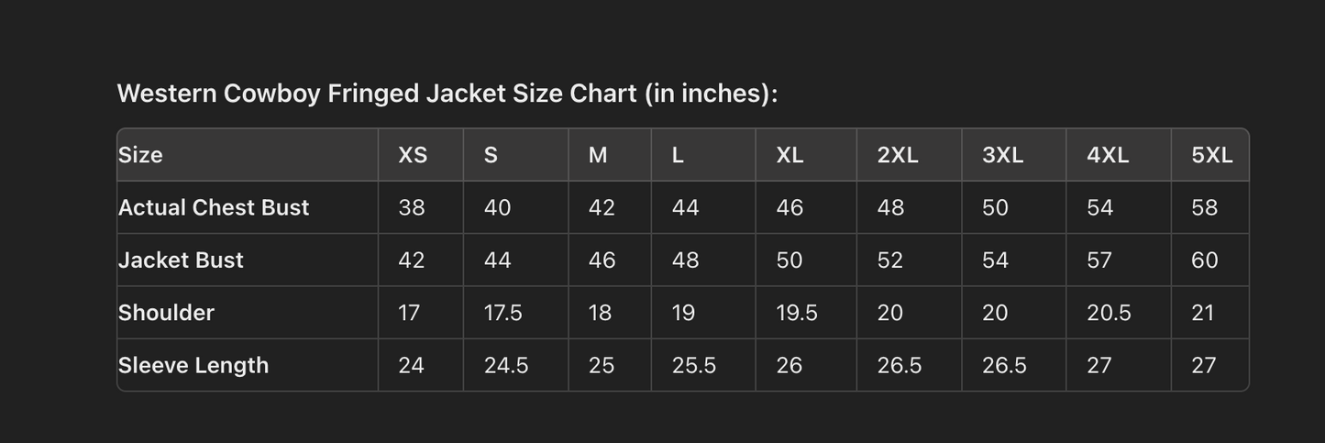The height and width of the screenshot is (443, 1325).
Task: Select the 3XL size column header
Action: click(1002, 155)
